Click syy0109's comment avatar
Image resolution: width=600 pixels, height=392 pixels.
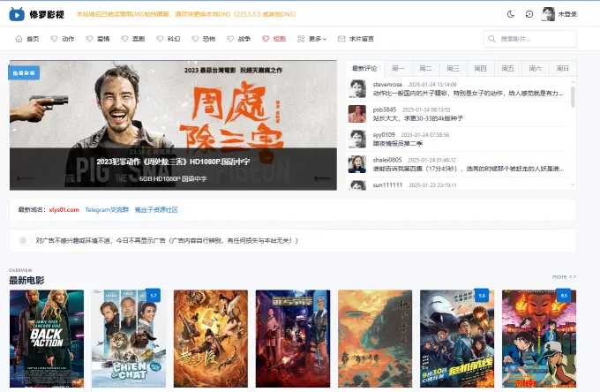click(x=357, y=139)
